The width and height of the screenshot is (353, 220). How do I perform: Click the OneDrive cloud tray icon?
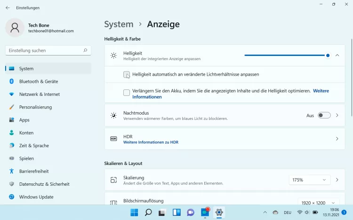[275, 212]
